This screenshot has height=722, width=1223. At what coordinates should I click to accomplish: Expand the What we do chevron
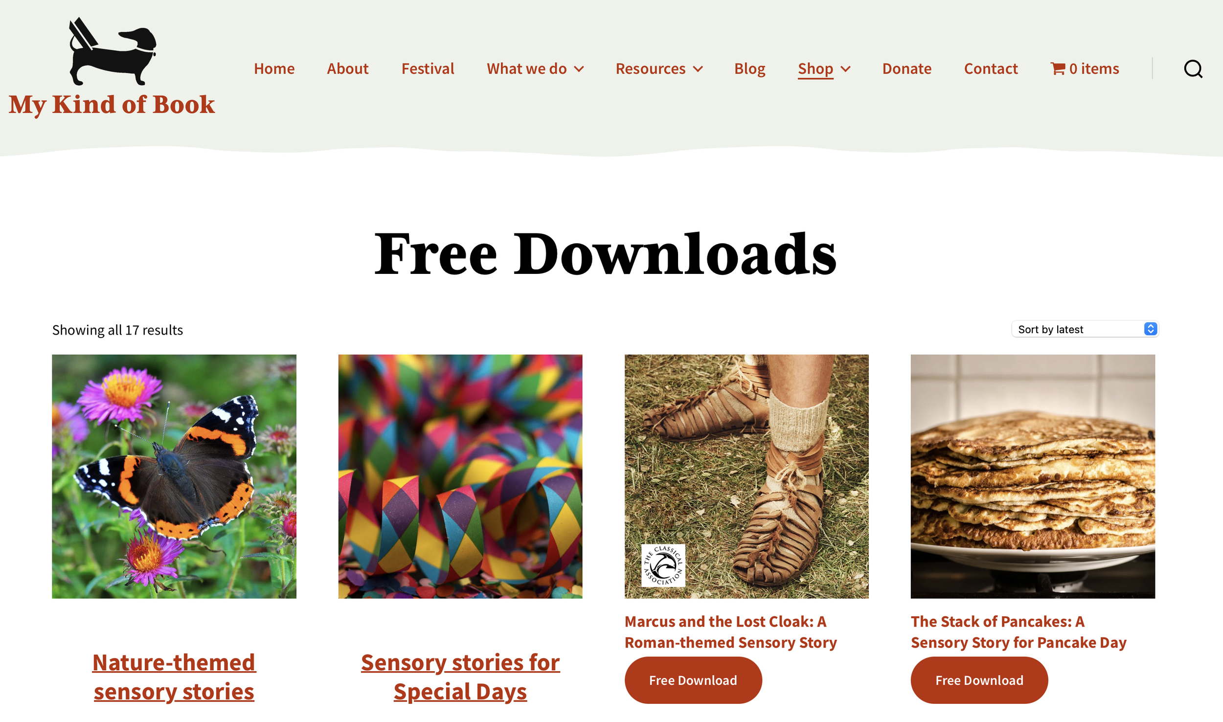(579, 69)
